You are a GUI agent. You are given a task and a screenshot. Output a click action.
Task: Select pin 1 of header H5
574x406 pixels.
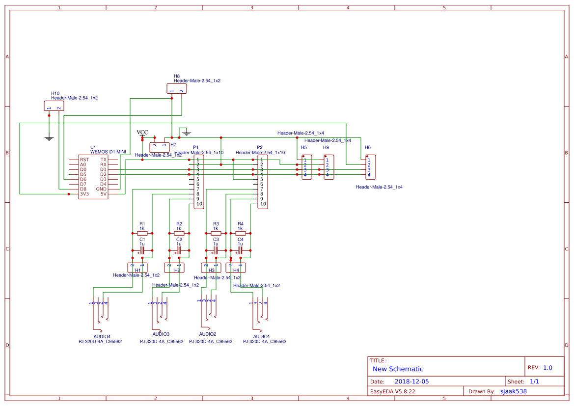pyautogui.click(x=304, y=160)
